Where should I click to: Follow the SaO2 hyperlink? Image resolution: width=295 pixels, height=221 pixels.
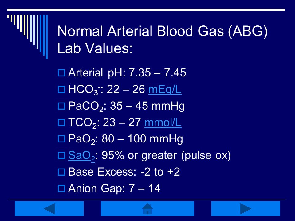point(82,156)
